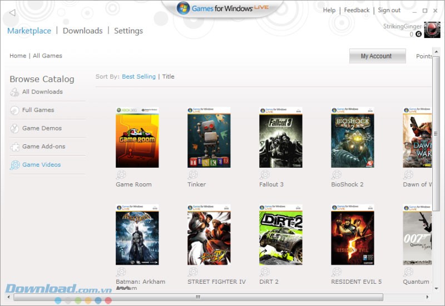Viewport: 445px width, 306px height.
Task: Open the Tinker robot cover art
Action: click(209, 137)
